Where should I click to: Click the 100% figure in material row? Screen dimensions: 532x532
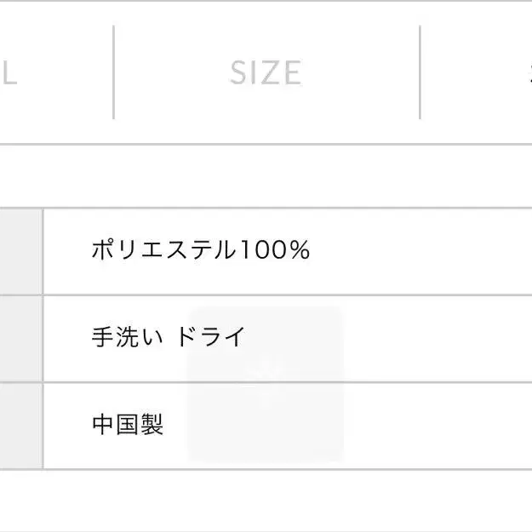[273, 250]
